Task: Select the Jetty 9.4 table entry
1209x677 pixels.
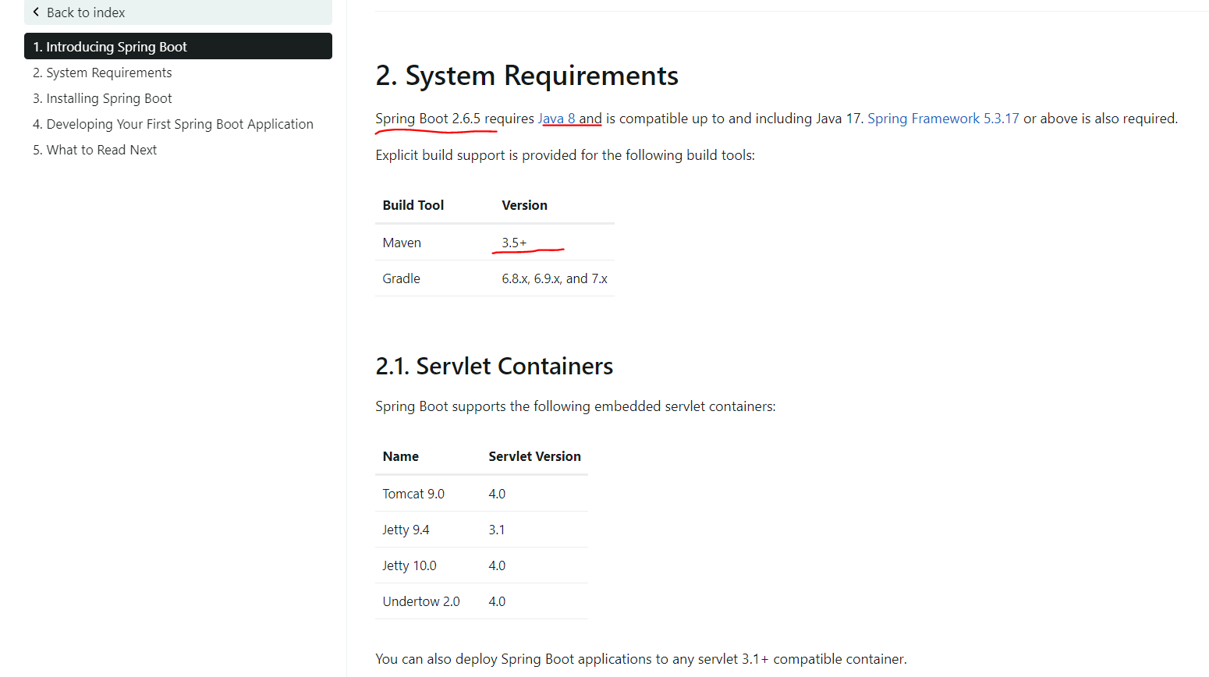Action: [406, 530]
